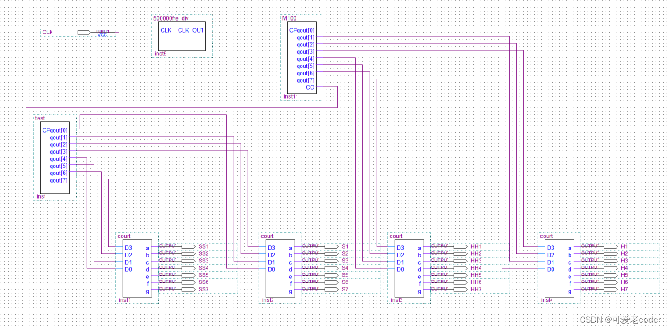Select the S1 output pin
Image resolution: width=668 pixels, height=328 pixels.
click(x=332, y=246)
